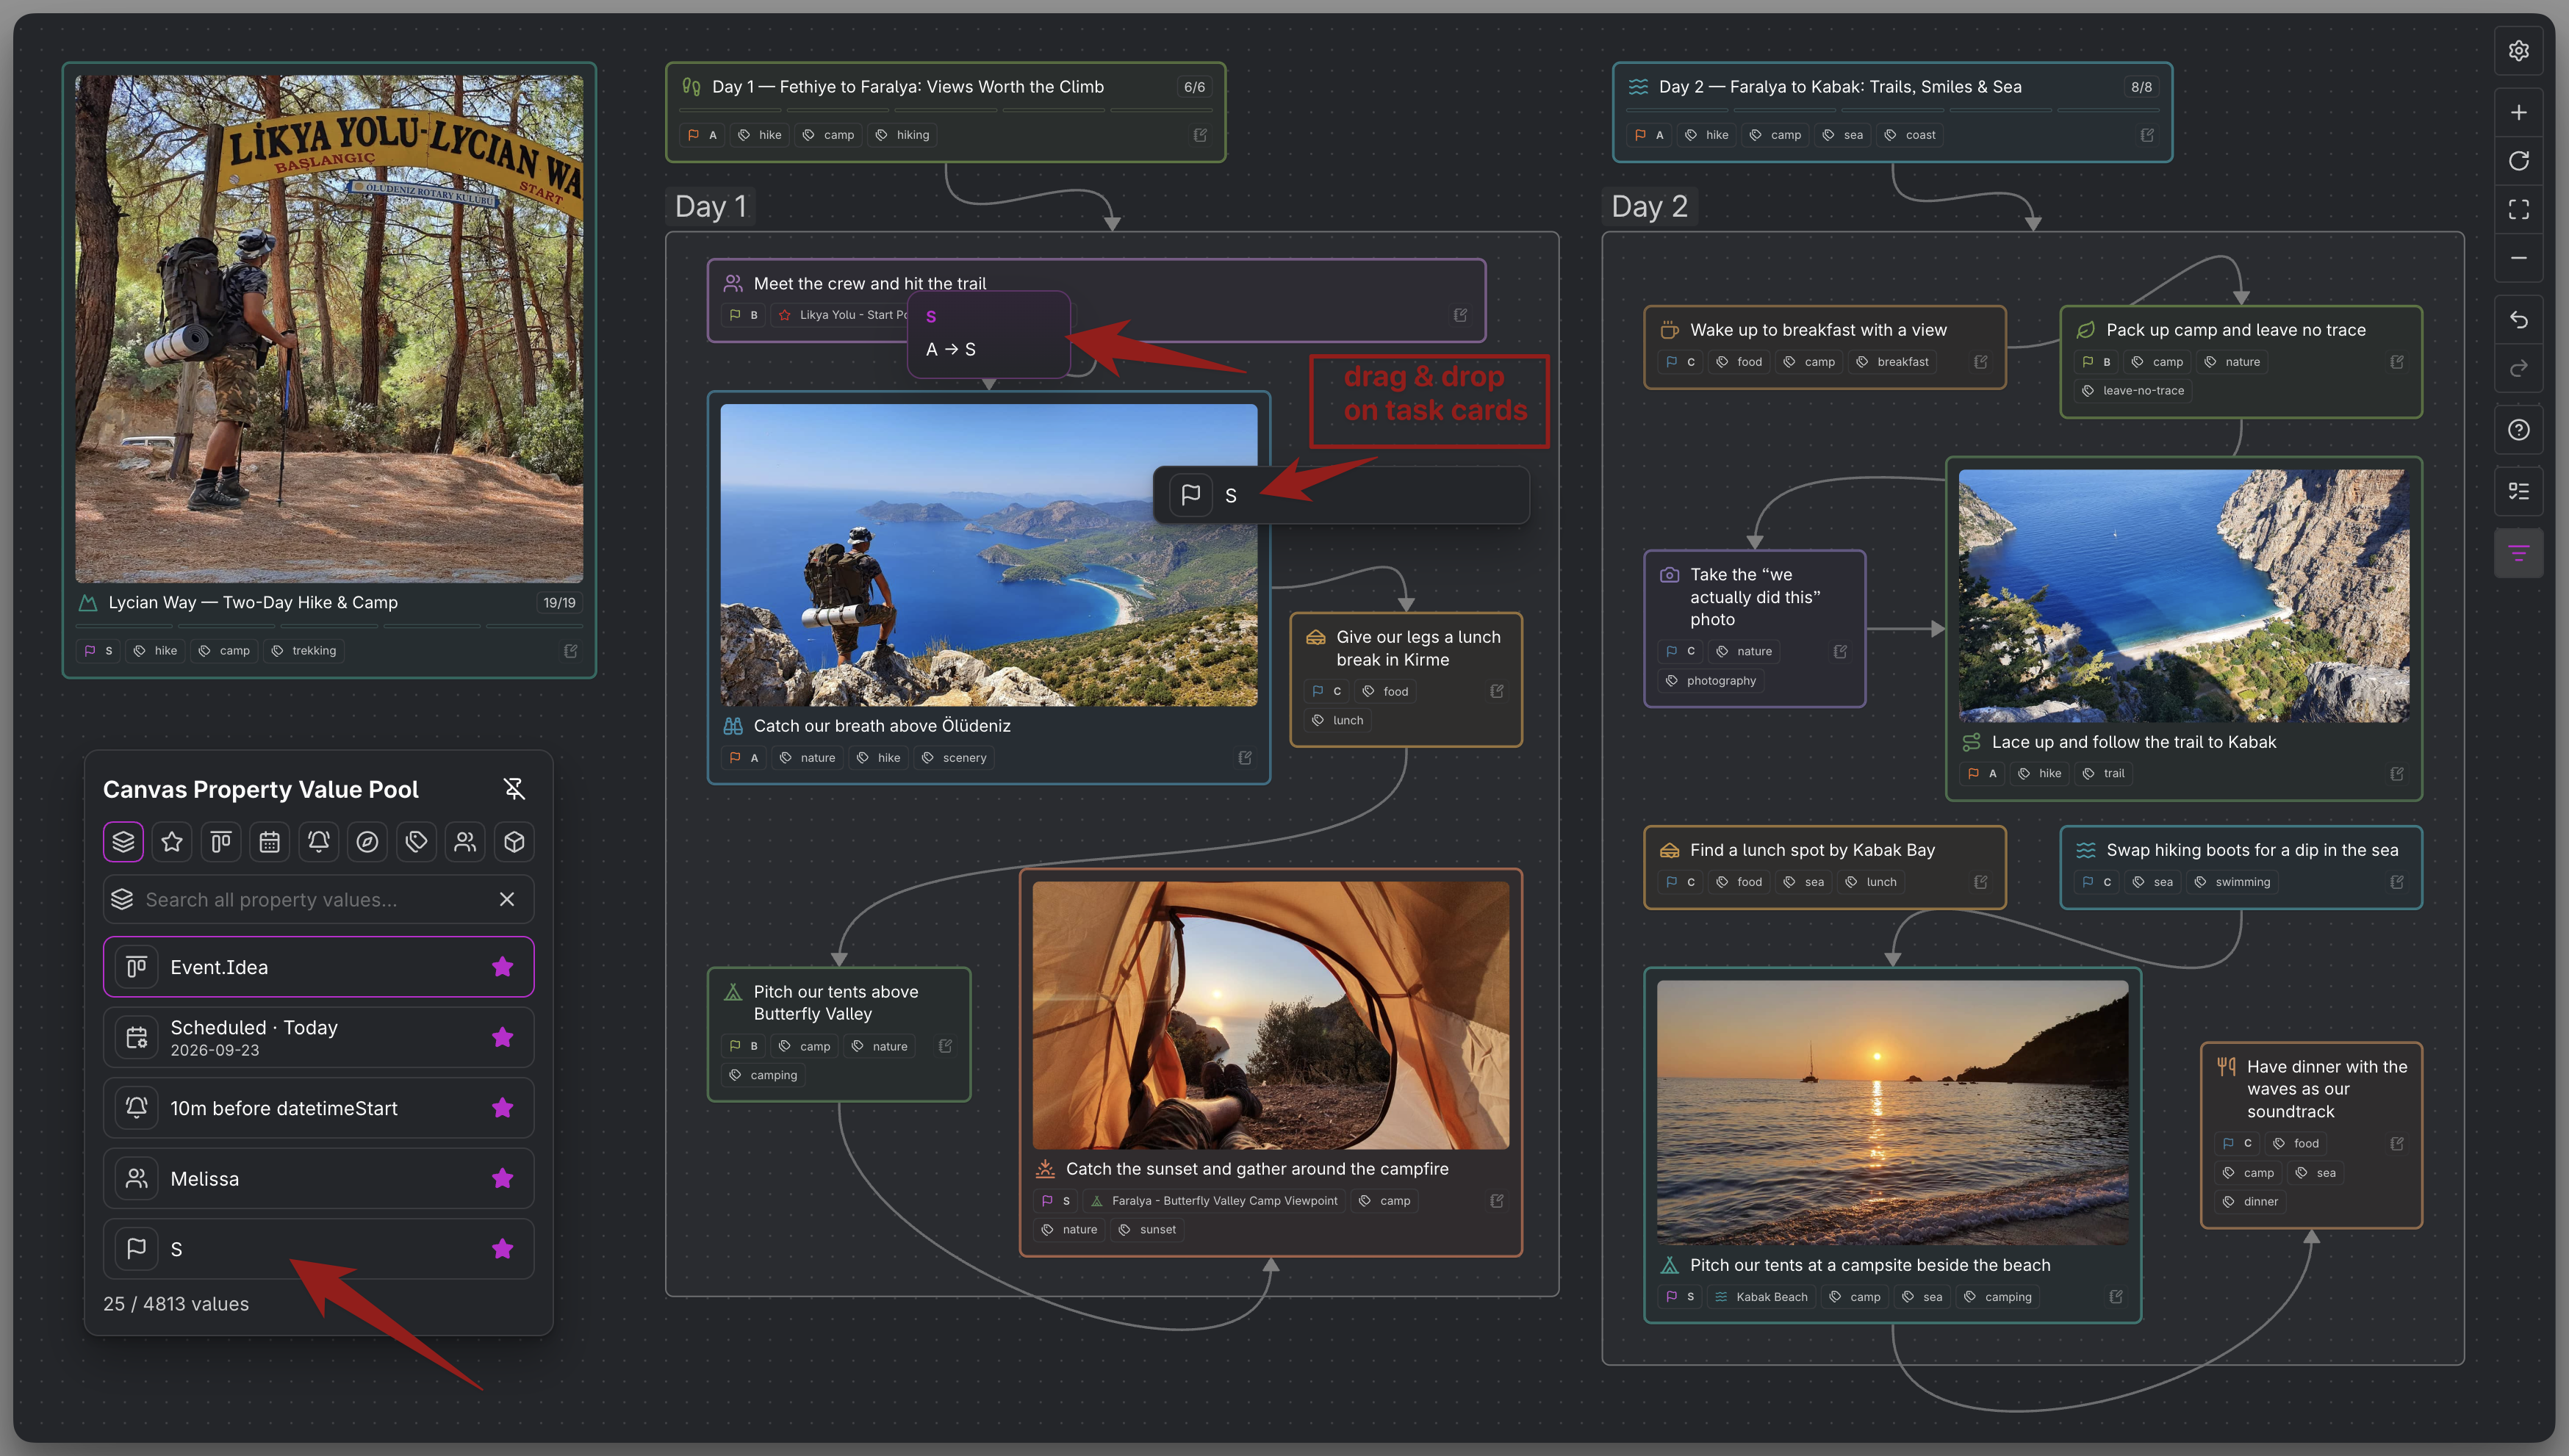The image size is (2569, 1456).
Task: Select the favorites star filter in pool
Action: [x=172, y=842]
